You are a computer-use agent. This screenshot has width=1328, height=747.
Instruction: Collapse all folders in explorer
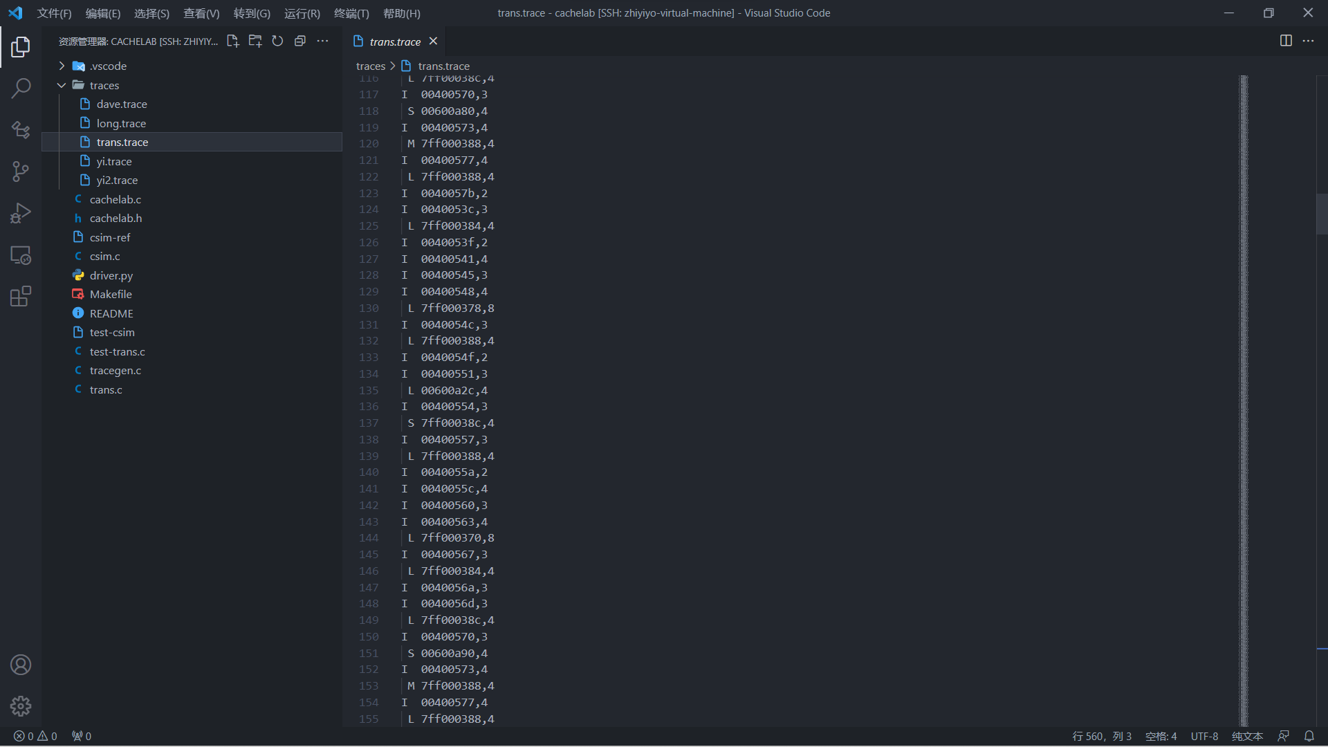(300, 41)
